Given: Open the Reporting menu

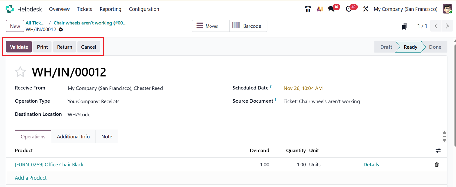Looking at the screenshot, I should click(x=110, y=9).
